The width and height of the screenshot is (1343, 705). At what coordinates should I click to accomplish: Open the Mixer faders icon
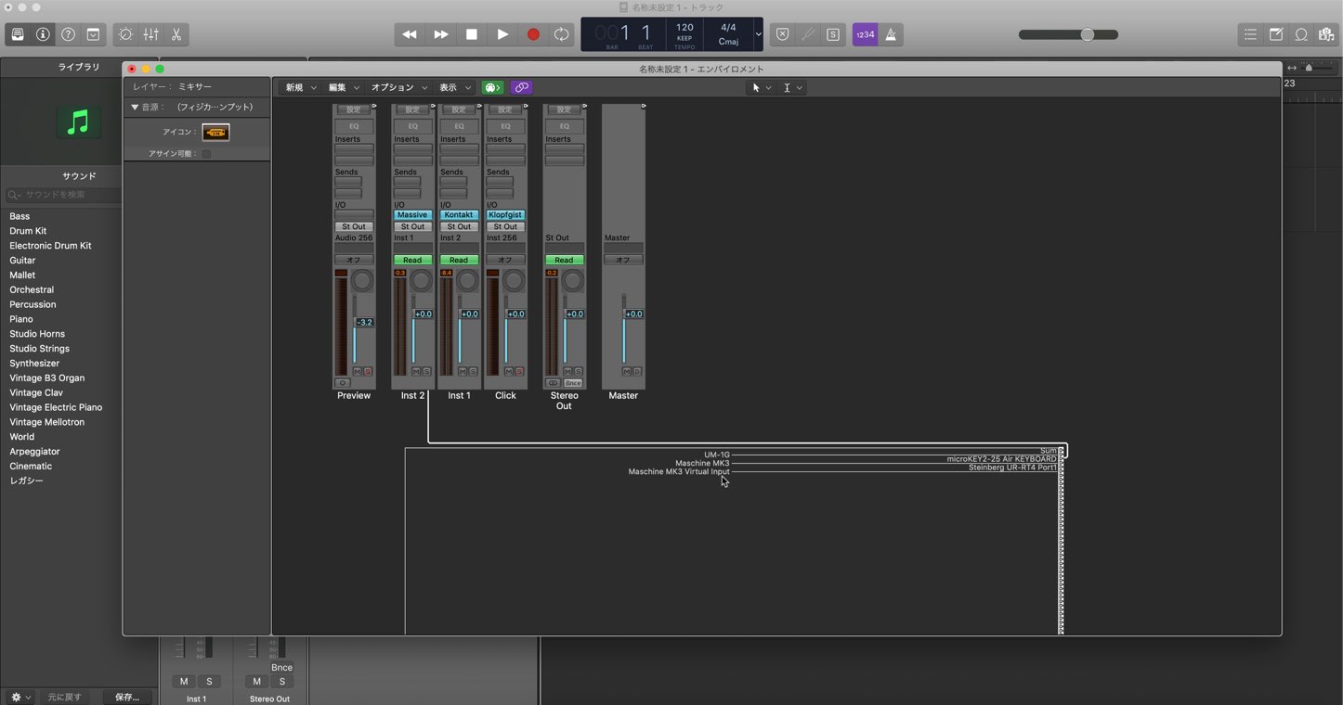(x=150, y=34)
